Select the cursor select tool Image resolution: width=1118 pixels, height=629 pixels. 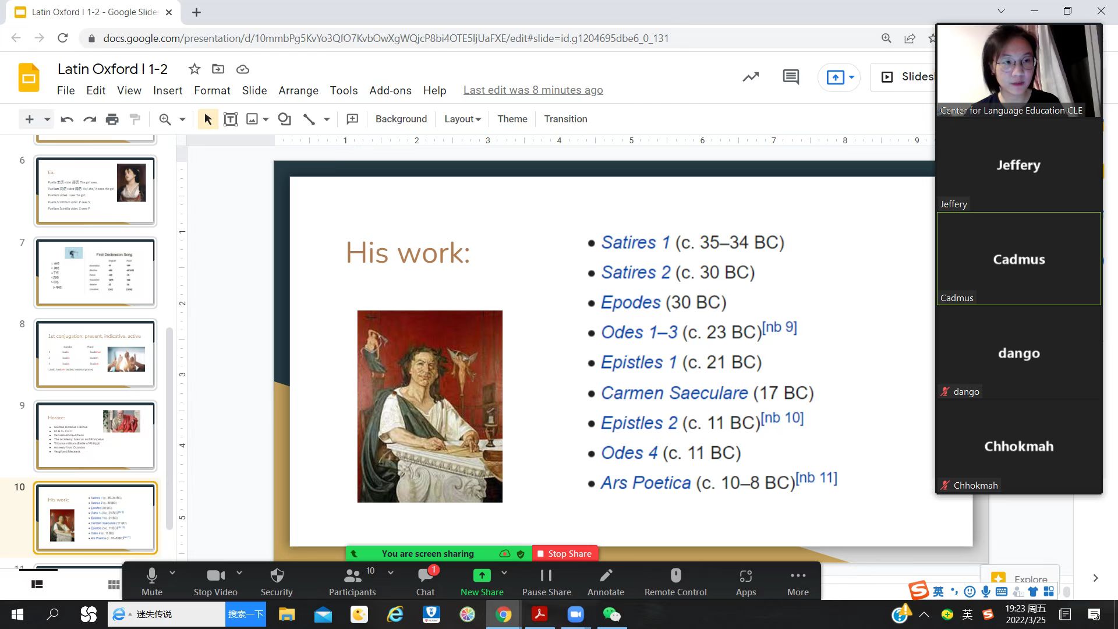pos(208,119)
